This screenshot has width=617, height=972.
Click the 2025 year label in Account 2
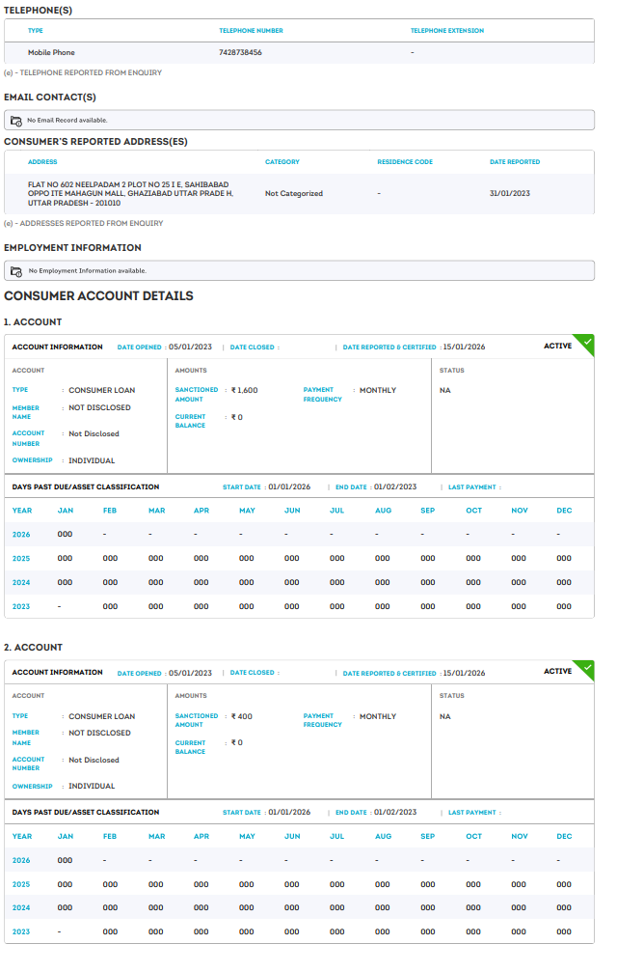(21, 884)
